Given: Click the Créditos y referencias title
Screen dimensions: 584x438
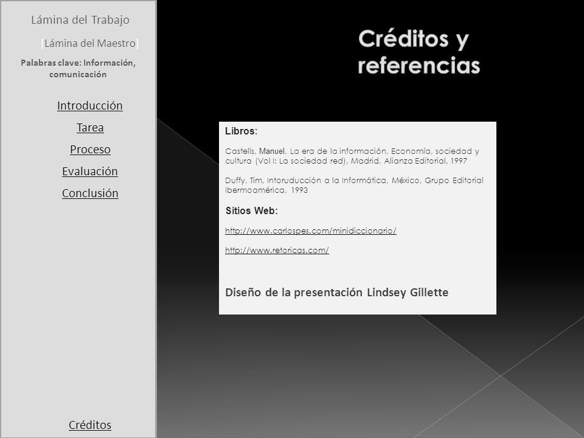Looking at the screenshot, I should pos(419,51).
